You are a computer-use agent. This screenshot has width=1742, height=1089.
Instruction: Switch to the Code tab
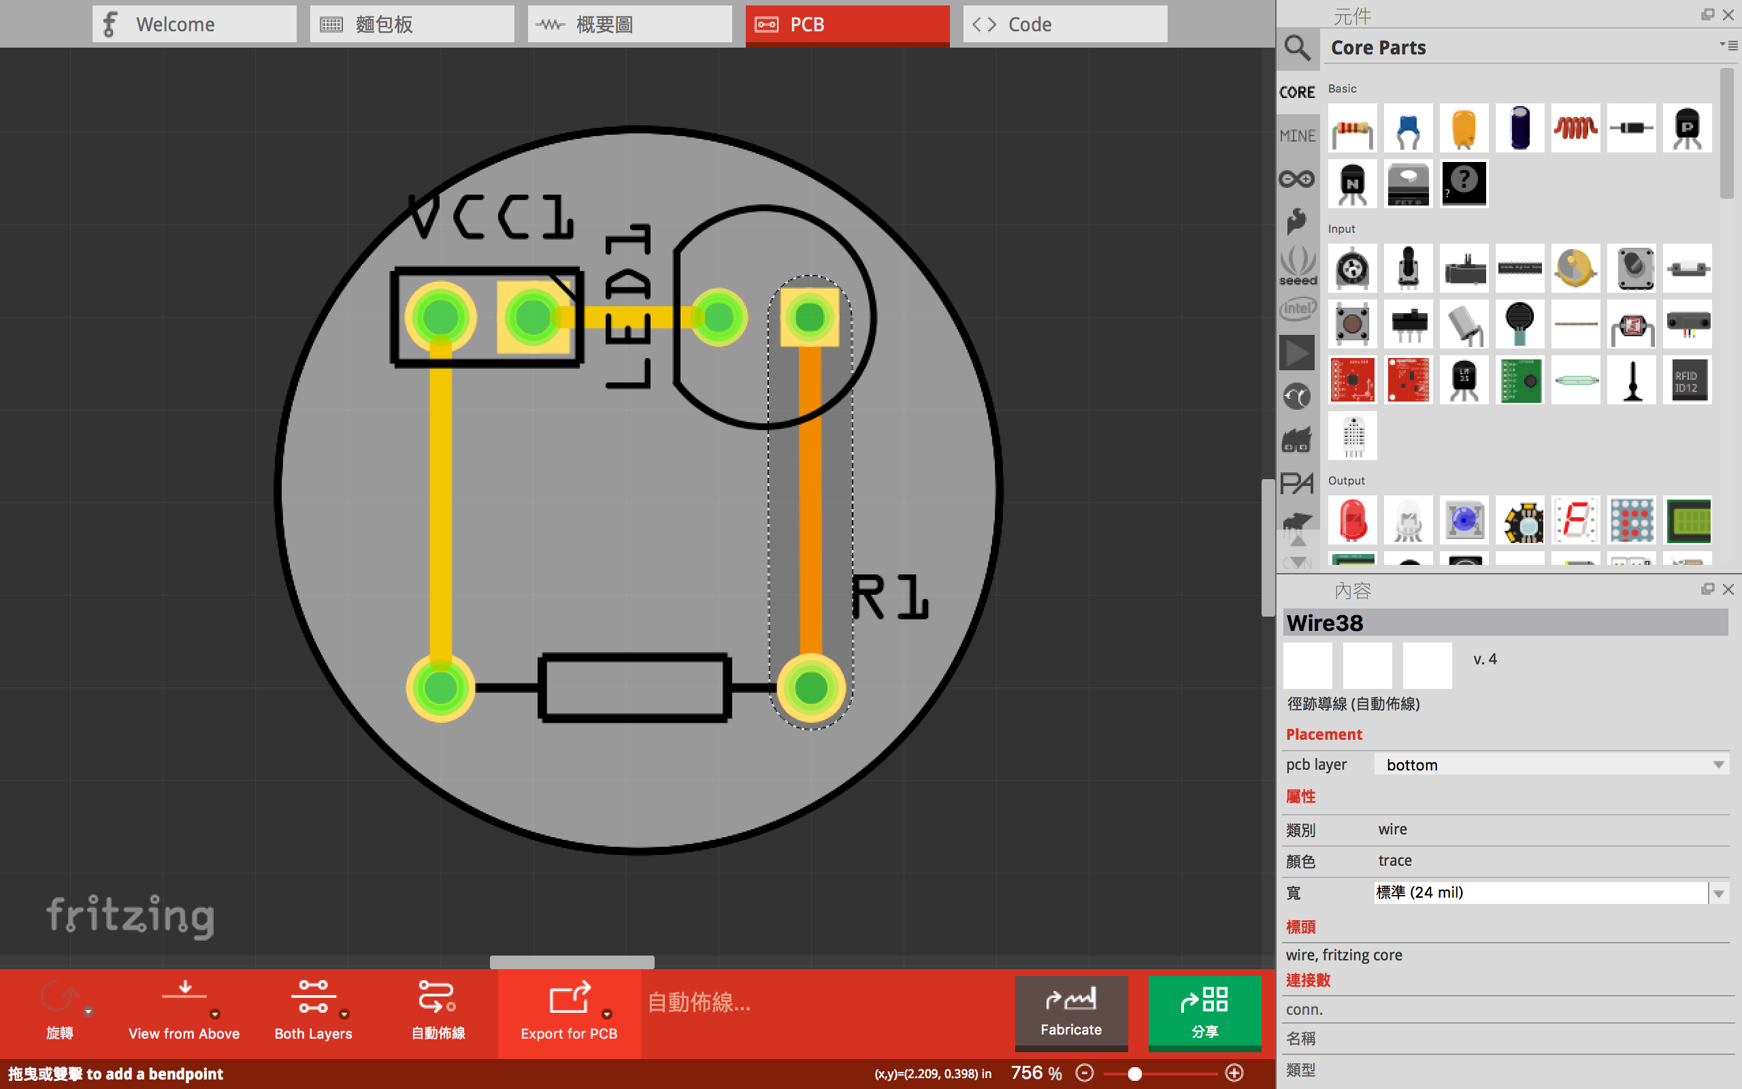[1065, 25]
